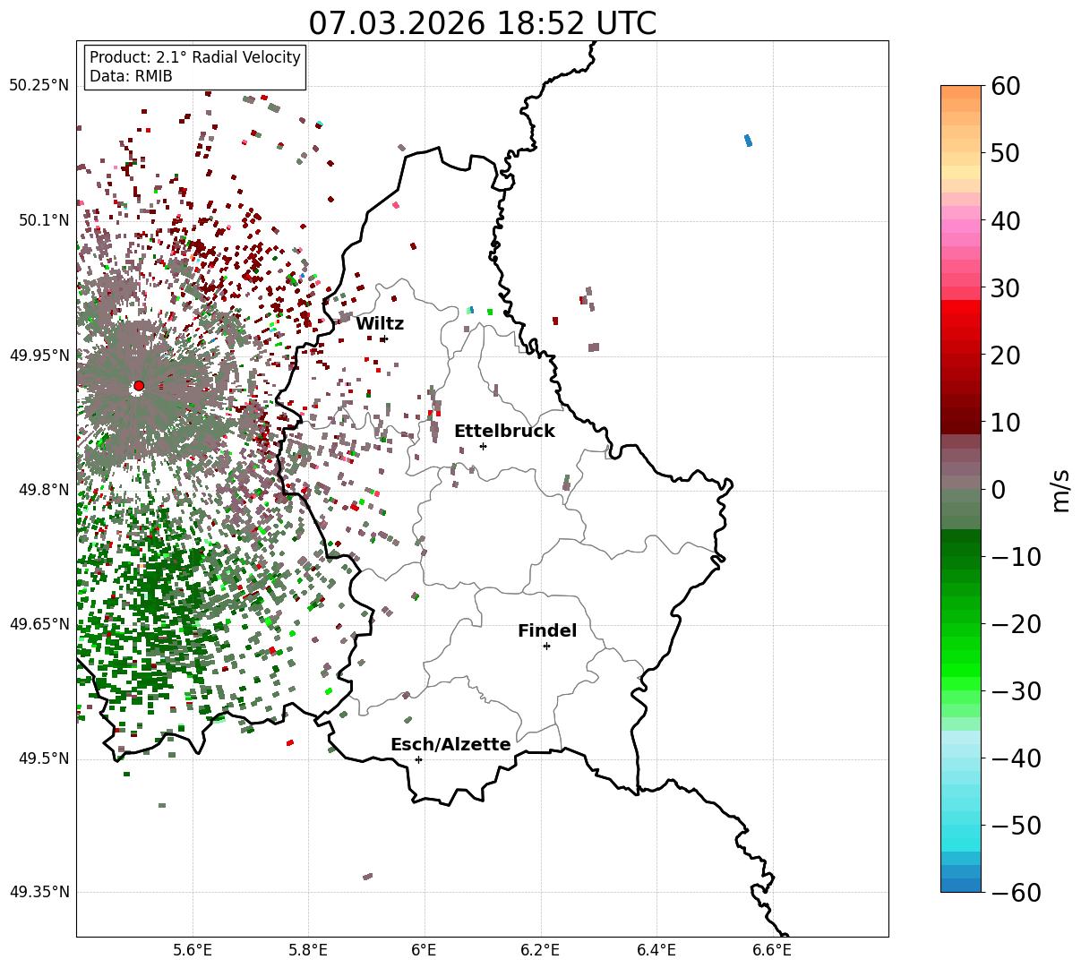Click the colorbar tick label −40

click(1016, 758)
